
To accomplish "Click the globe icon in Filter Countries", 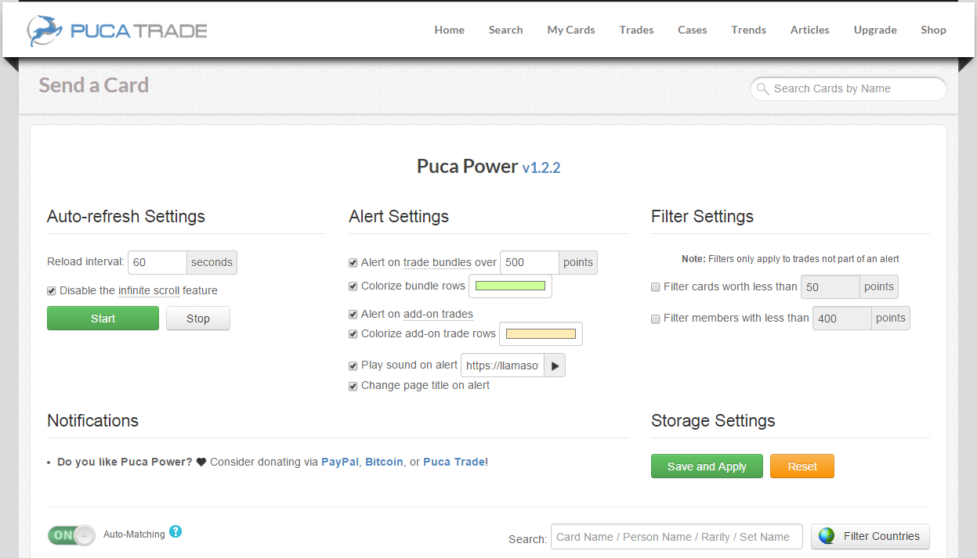I will 827,536.
